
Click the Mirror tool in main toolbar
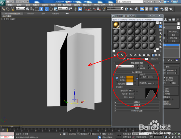click(127, 9)
